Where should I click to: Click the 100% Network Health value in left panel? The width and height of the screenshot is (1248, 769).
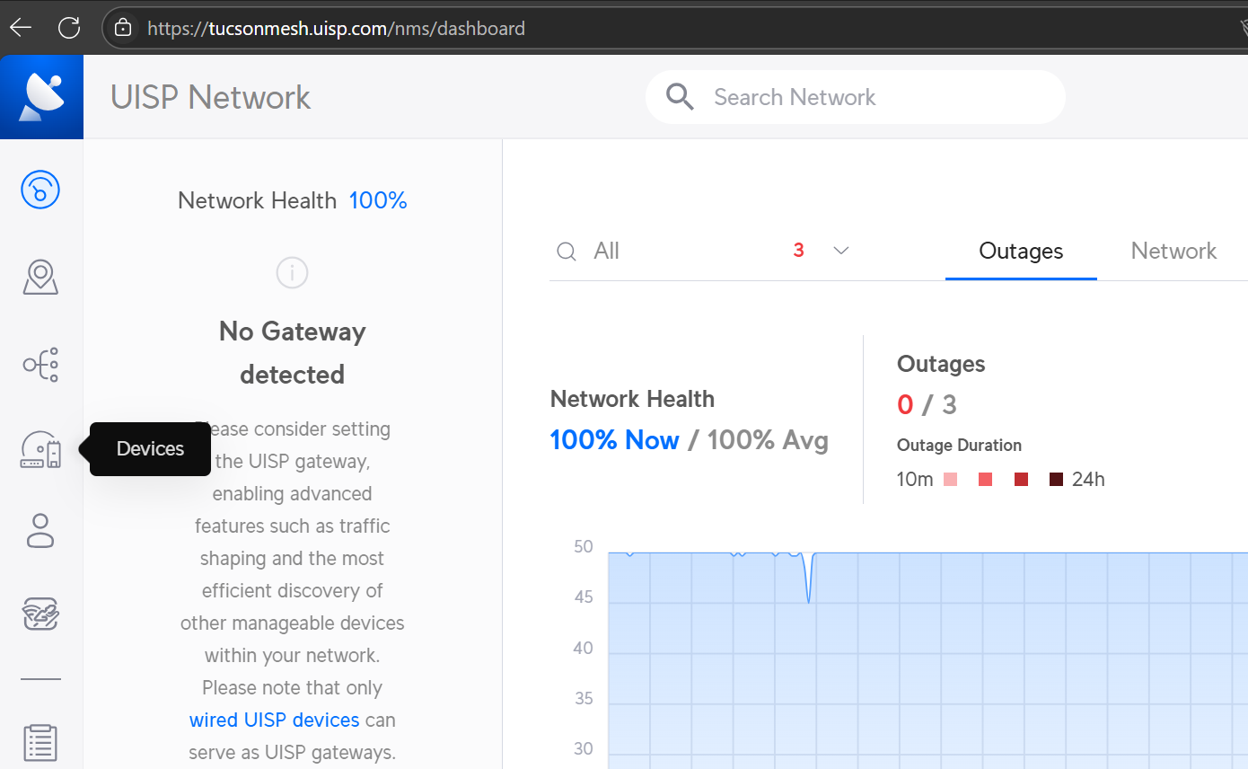(x=378, y=200)
